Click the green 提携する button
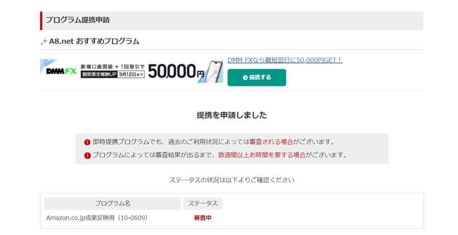This screenshot has width=458, height=235. tap(257, 77)
